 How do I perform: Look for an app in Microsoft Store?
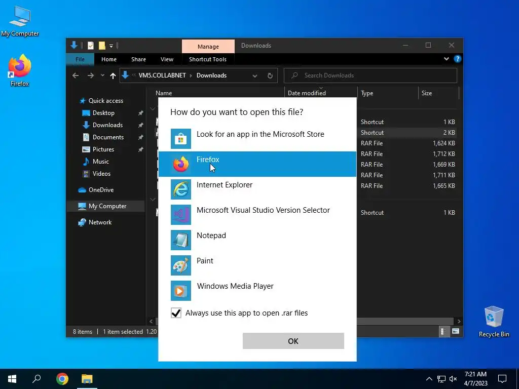coord(257,139)
